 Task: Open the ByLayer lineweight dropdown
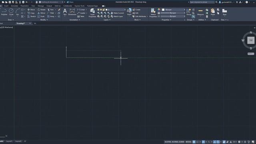[x=173, y=13]
